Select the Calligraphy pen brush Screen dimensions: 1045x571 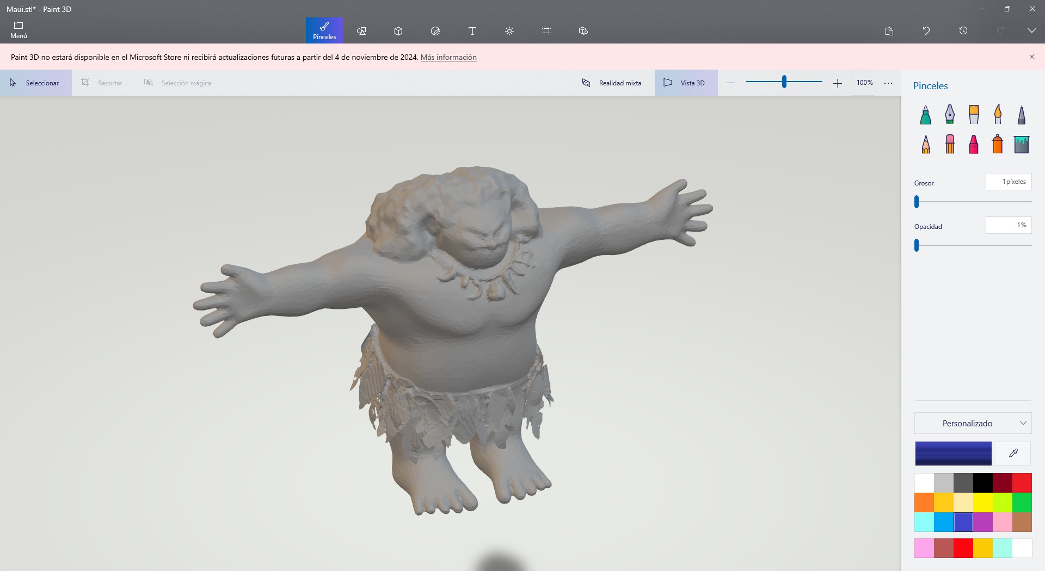(950, 115)
